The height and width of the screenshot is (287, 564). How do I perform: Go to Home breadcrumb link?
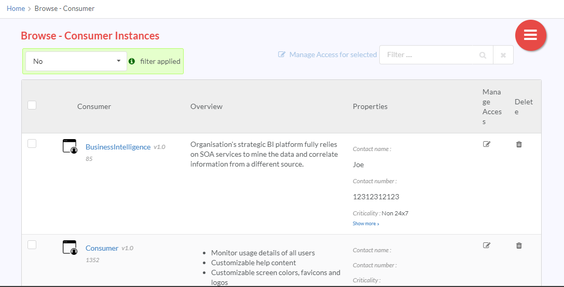(16, 9)
